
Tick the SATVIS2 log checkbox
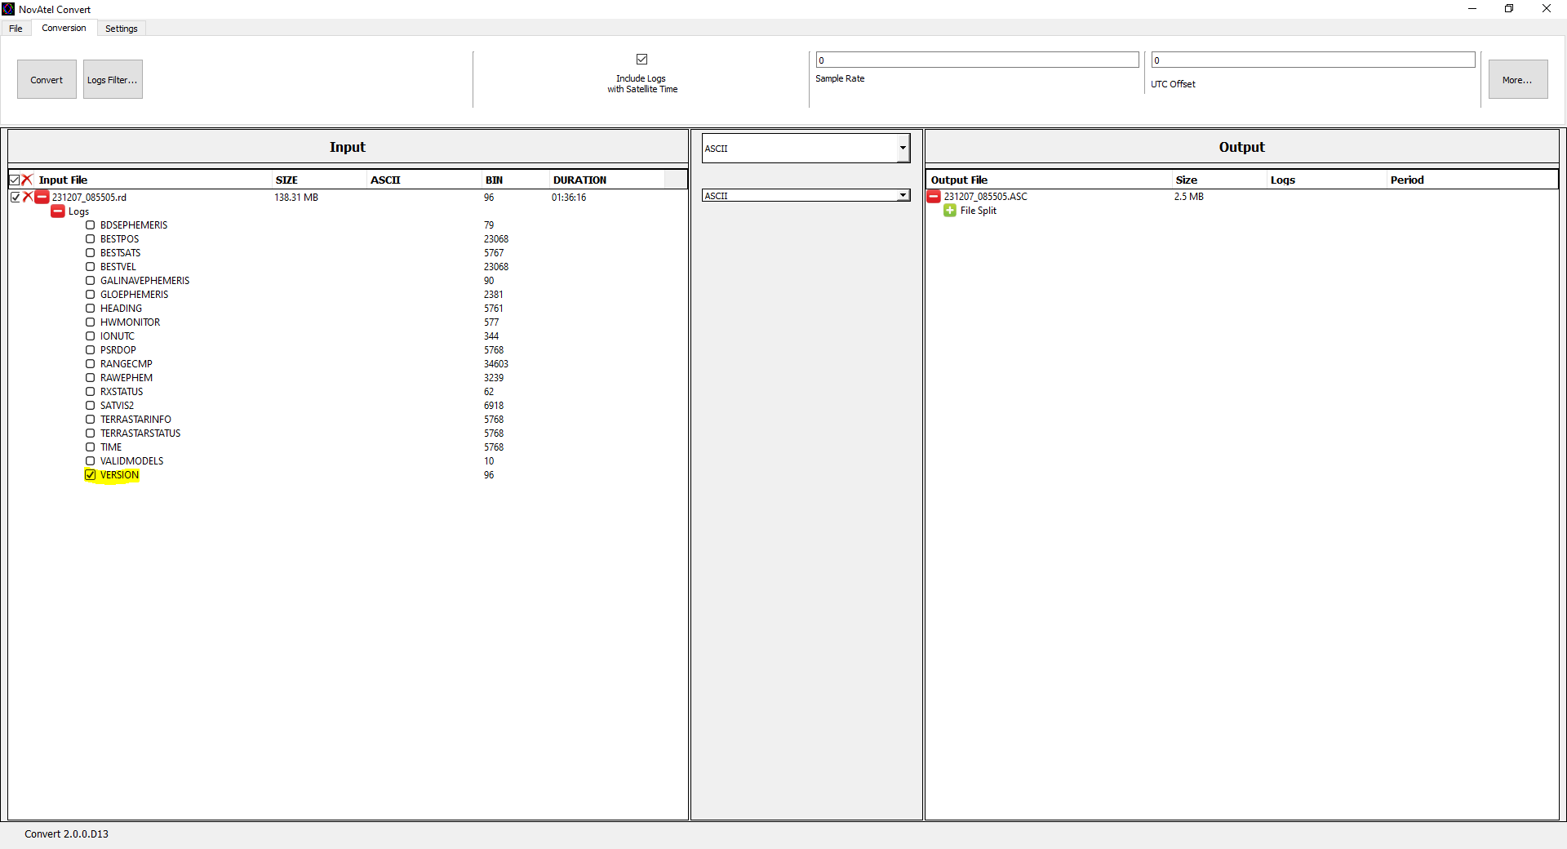[91, 406]
